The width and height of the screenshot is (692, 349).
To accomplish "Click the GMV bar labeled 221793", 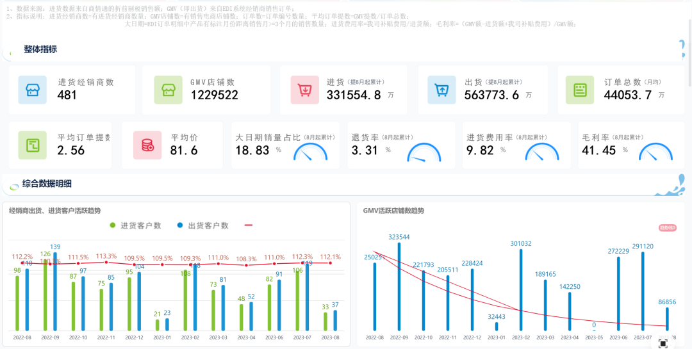I will pyautogui.click(x=424, y=301).
